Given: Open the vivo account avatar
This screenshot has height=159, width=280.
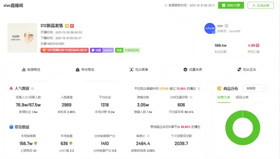Looking at the screenshot, I should 210,28.
